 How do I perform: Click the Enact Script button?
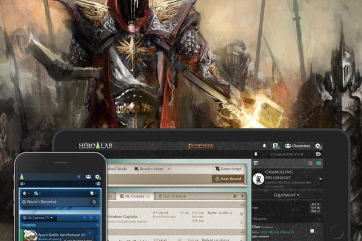[228, 169]
